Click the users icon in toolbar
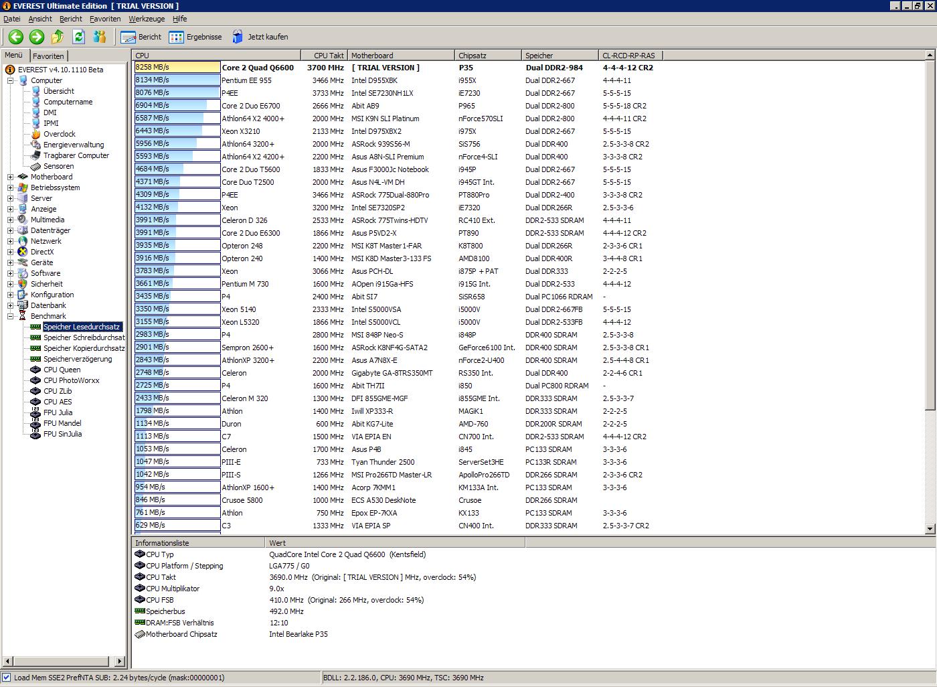Viewport: 937px width, 687px height. 100,37
